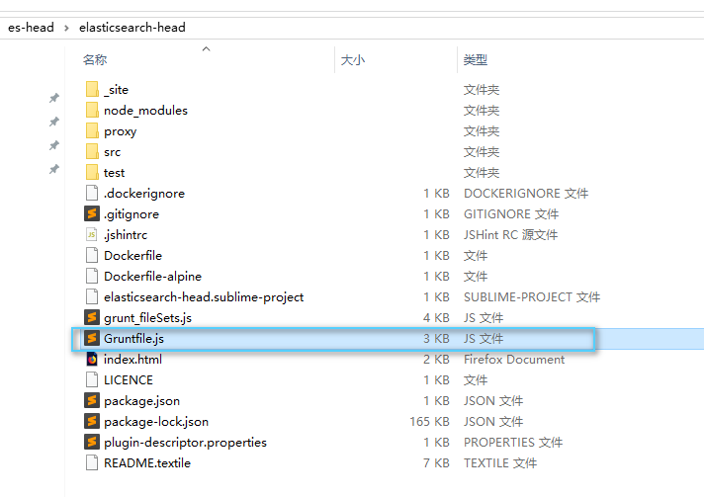Image resolution: width=704 pixels, height=497 pixels.
Task: Click the second quick-access pin icon
Action: pos(54,122)
